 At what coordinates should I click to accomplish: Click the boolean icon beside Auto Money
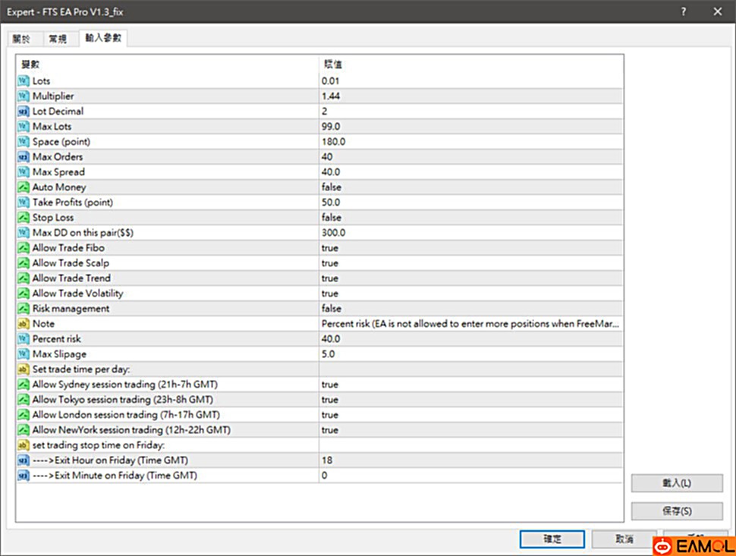24,187
